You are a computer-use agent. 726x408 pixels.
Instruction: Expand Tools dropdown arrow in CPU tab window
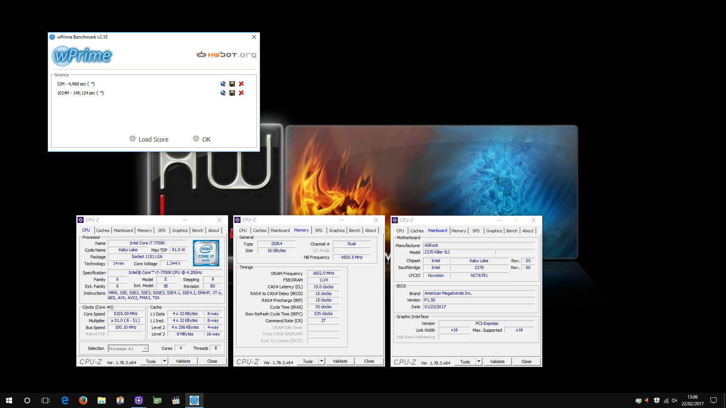tap(164, 361)
